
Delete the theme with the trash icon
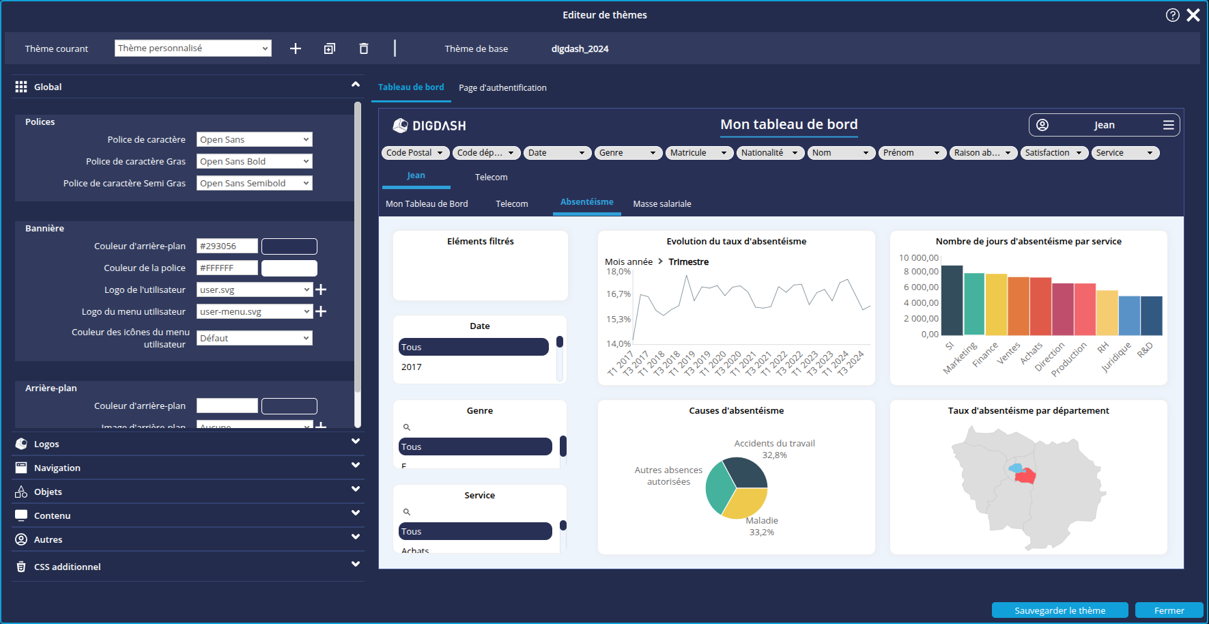(x=364, y=48)
